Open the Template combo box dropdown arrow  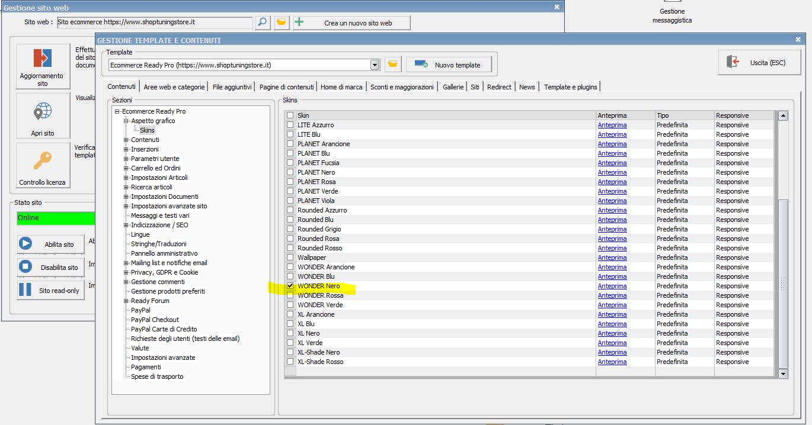375,65
